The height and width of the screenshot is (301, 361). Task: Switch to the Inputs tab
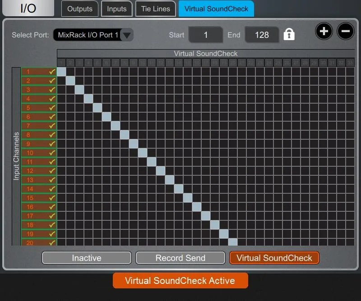tap(117, 9)
